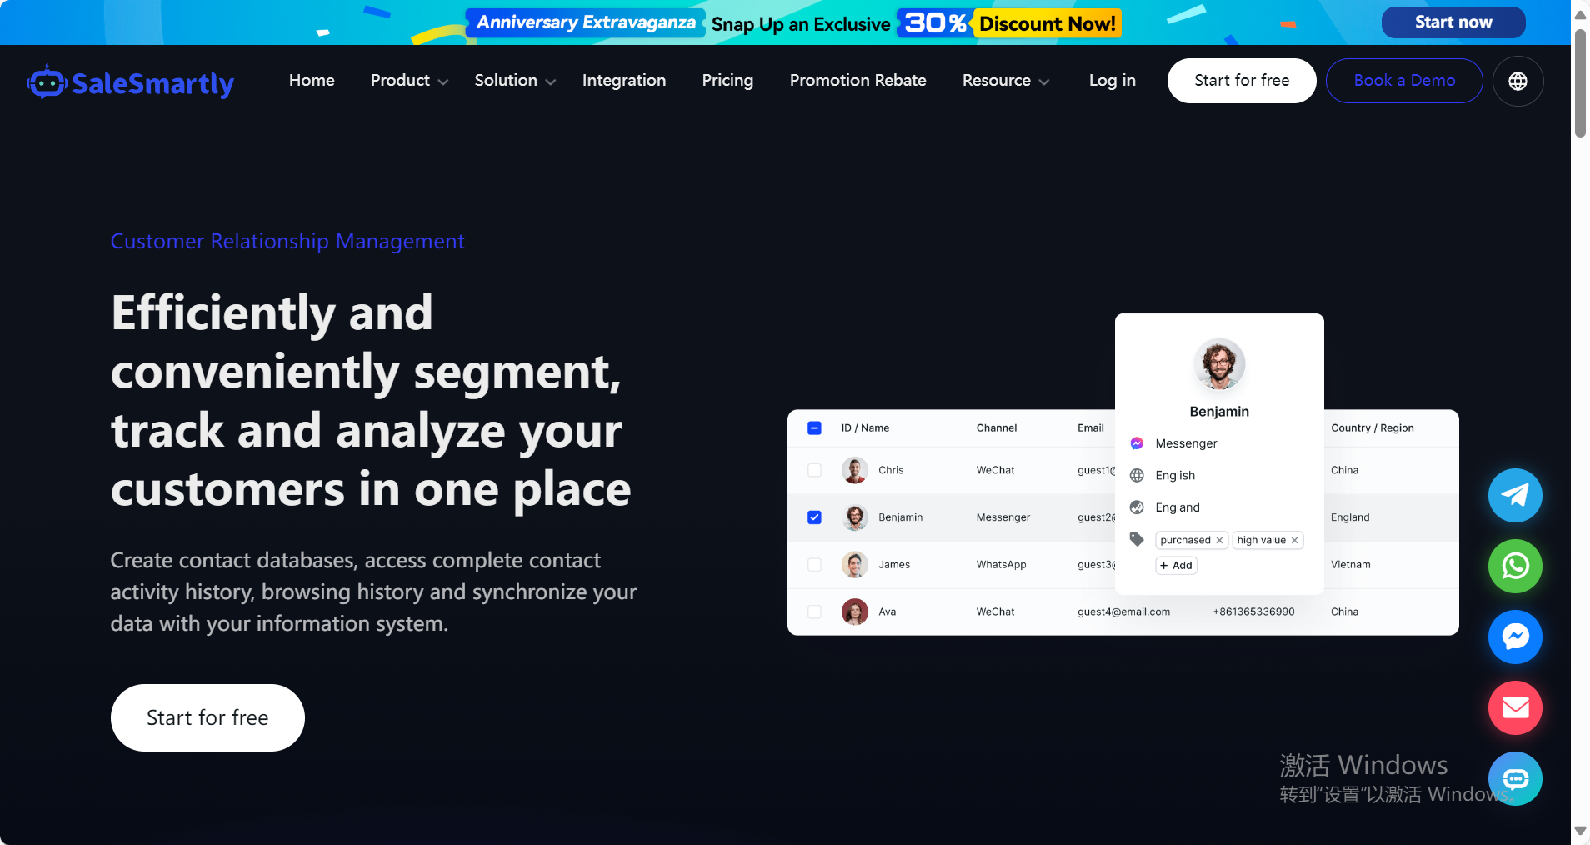Click the region icon beside England
Screen dimensions: 1590x845
pyautogui.click(x=1137, y=507)
